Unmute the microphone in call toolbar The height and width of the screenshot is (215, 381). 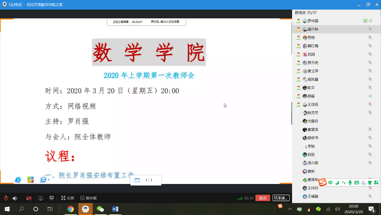6,198
